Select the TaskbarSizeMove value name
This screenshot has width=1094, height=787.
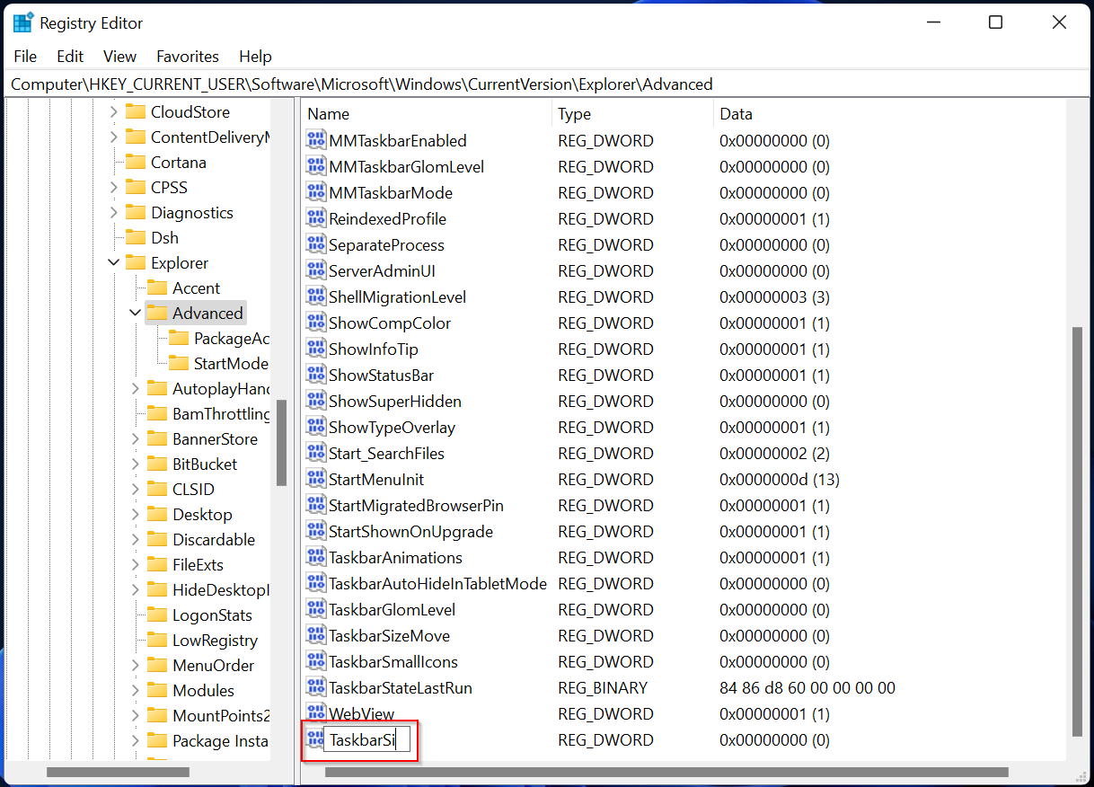pos(389,635)
